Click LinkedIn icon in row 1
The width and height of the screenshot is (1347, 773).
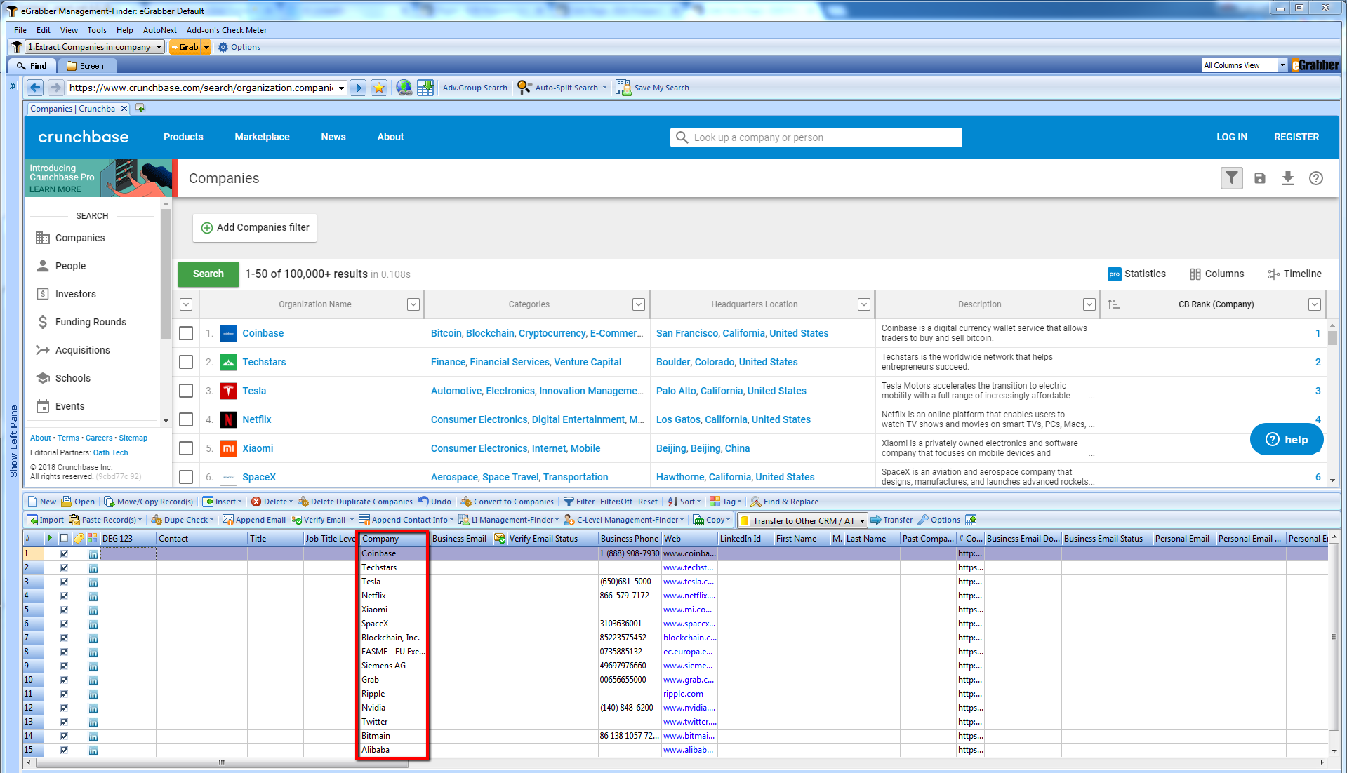[x=93, y=554]
